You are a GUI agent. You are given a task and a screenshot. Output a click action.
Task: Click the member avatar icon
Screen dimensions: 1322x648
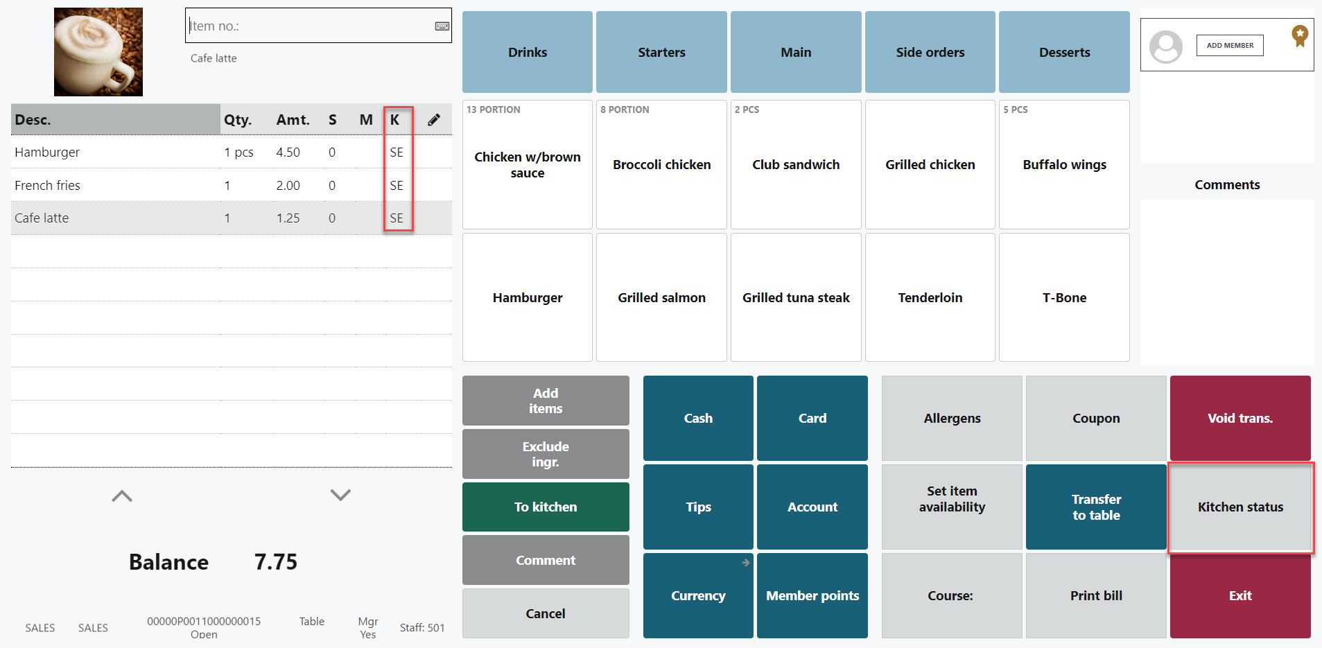point(1165,46)
